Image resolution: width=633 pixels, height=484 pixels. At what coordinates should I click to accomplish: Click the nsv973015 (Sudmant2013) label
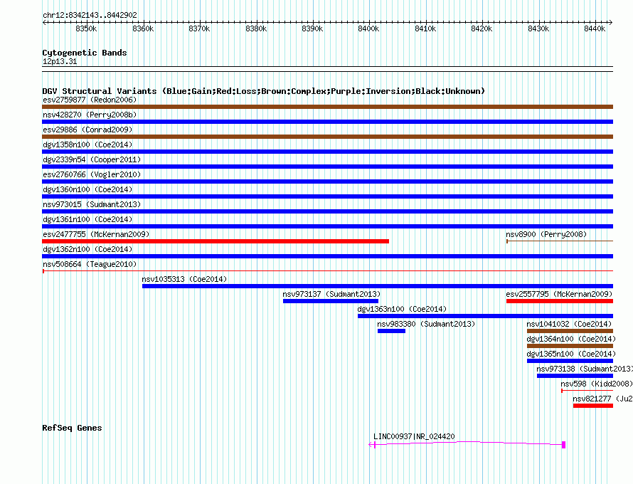click(92, 204)
